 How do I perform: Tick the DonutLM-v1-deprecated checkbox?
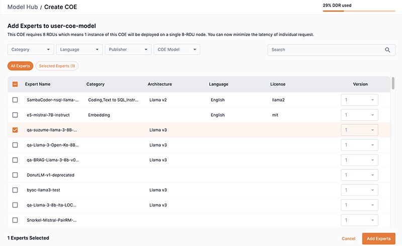[15, 175]
